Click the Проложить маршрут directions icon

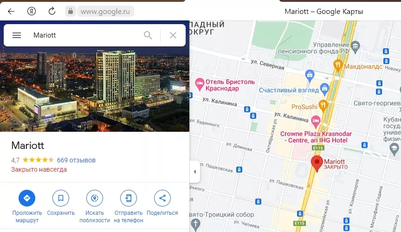click(27, 198)
